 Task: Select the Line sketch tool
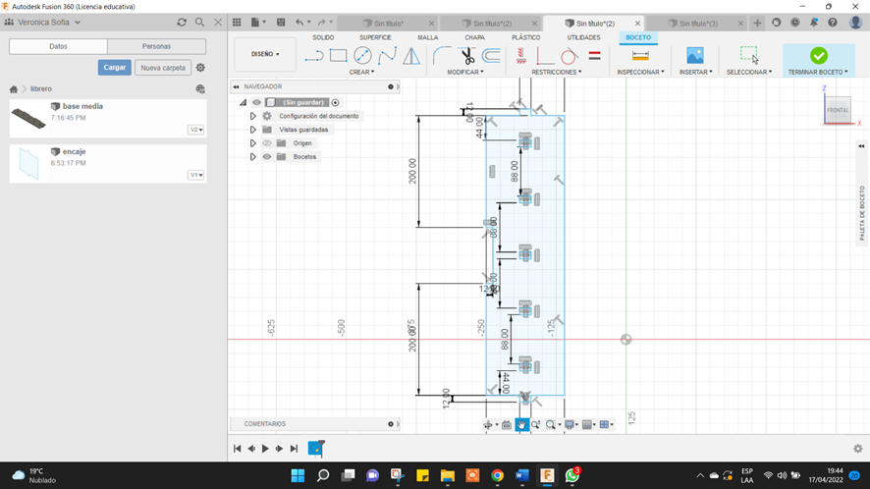pos(314,56)
